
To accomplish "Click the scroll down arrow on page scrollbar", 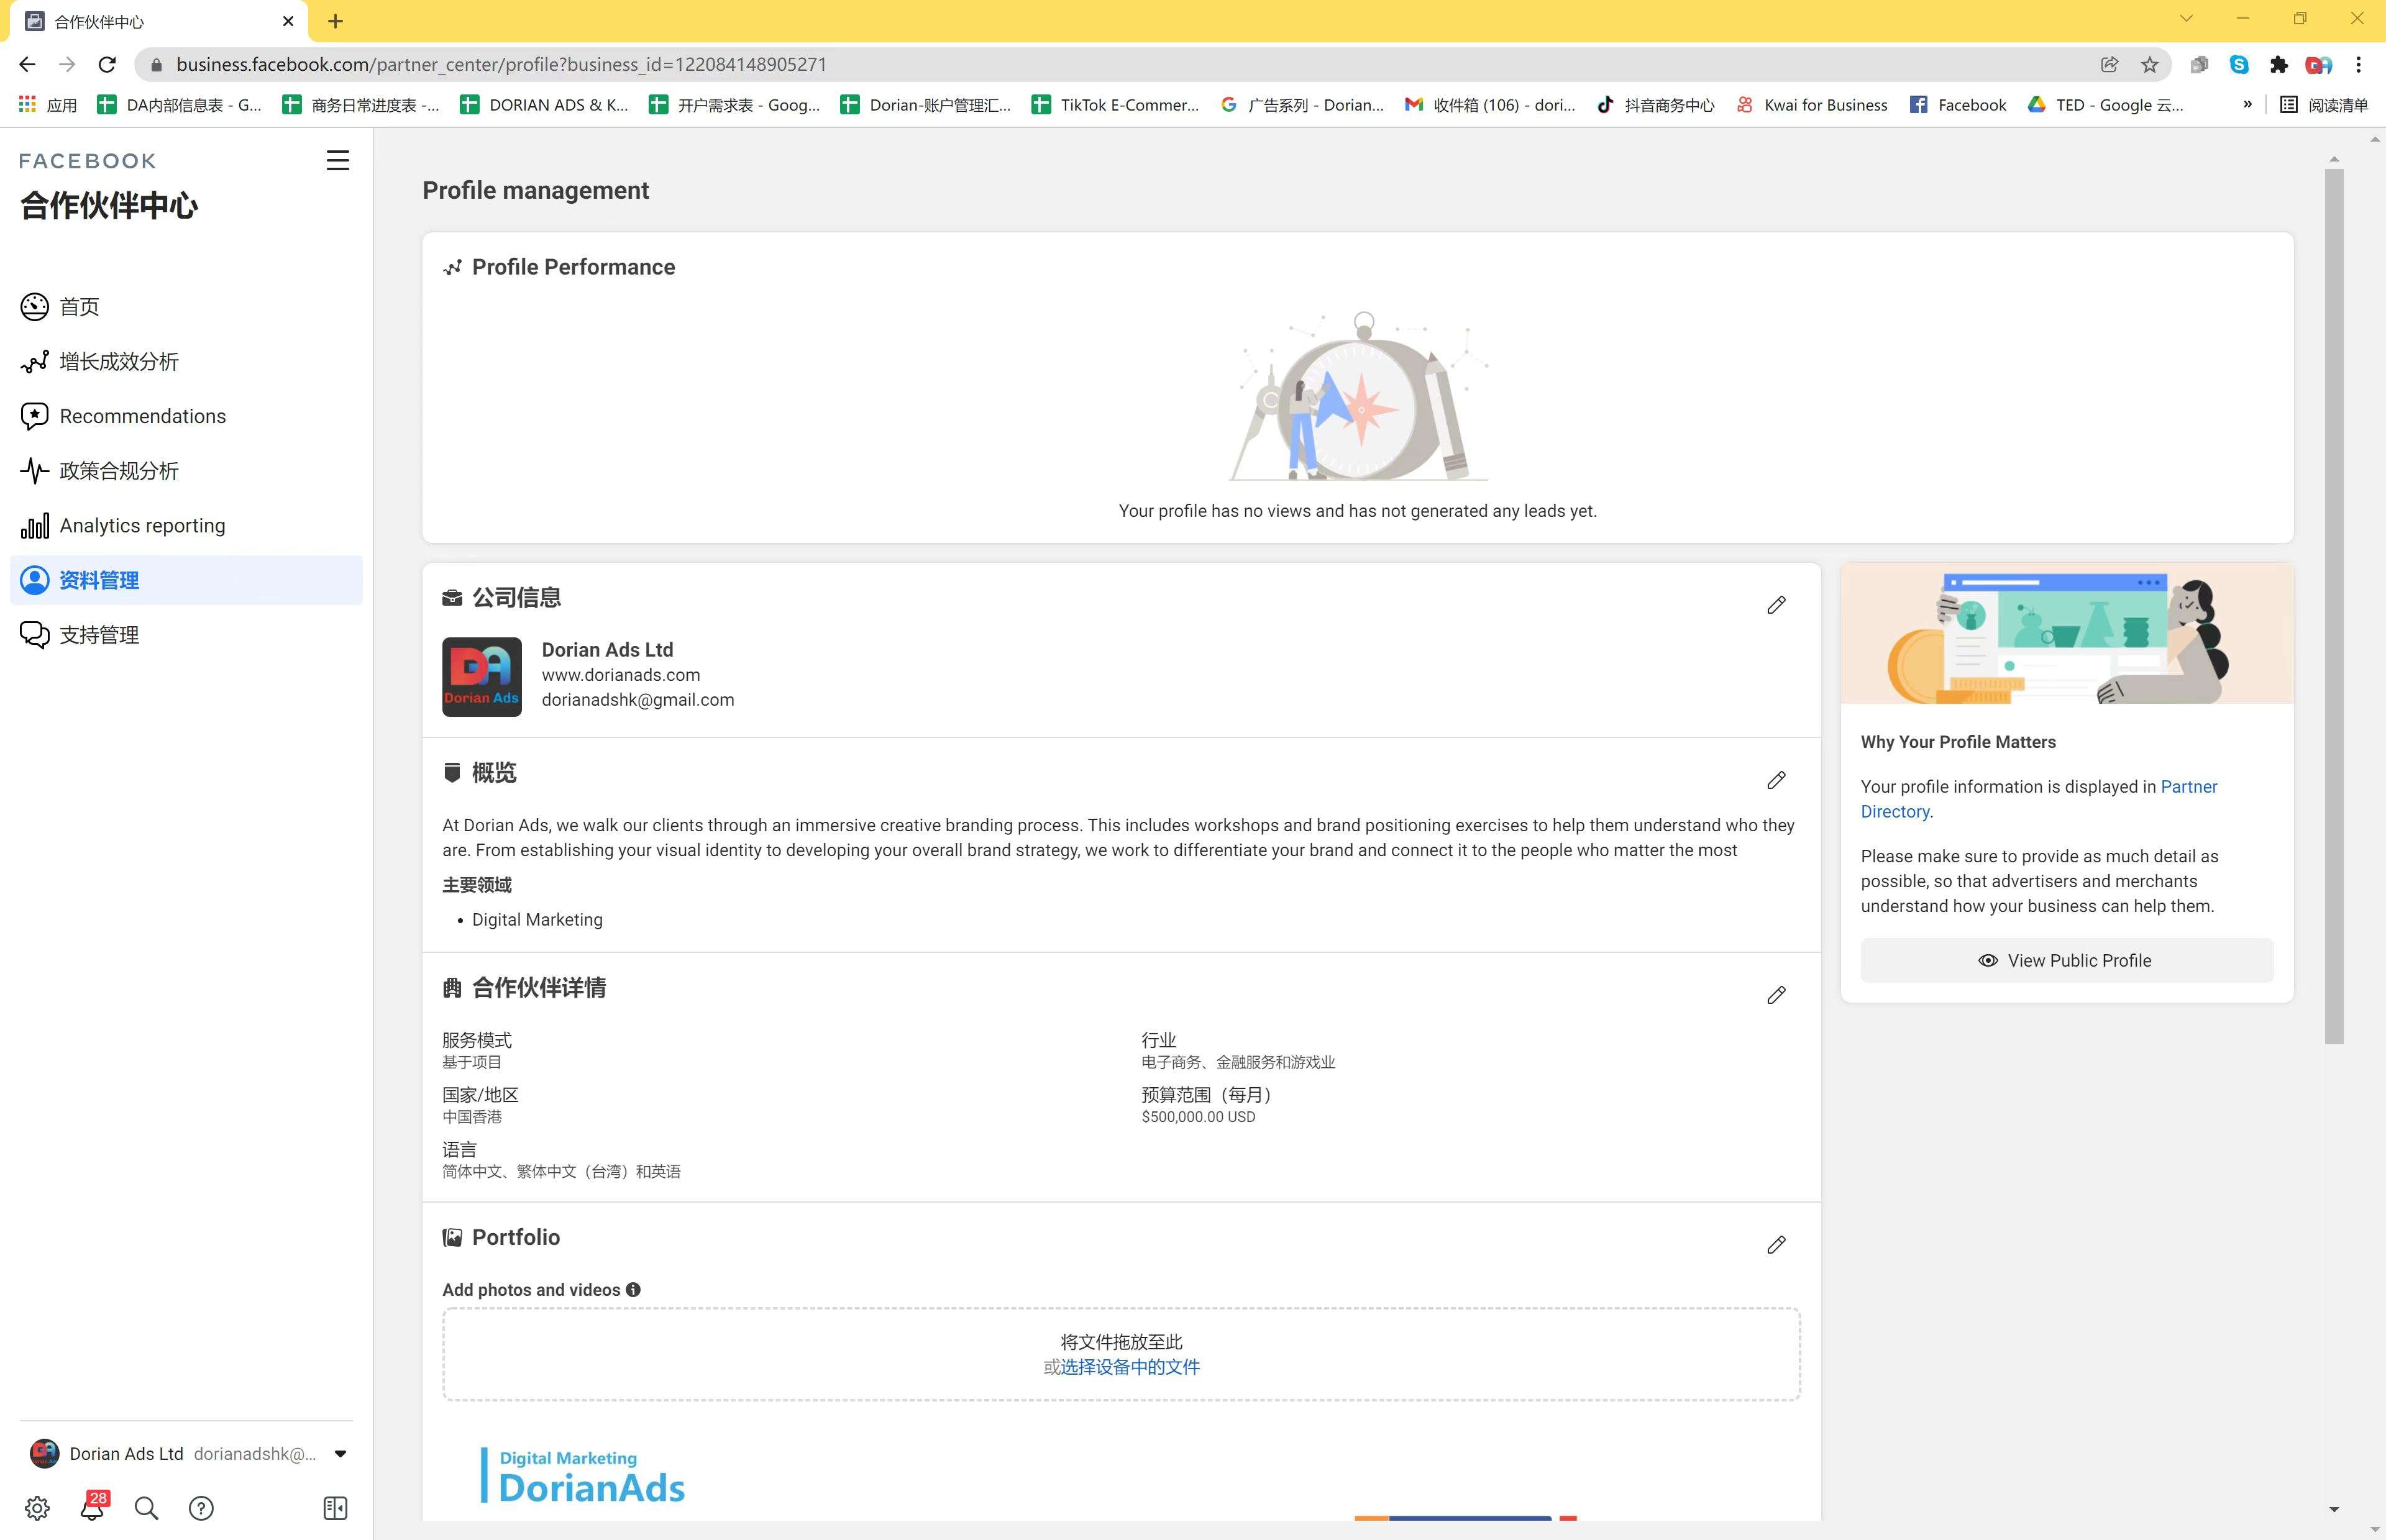I will coord(2334,1509).
